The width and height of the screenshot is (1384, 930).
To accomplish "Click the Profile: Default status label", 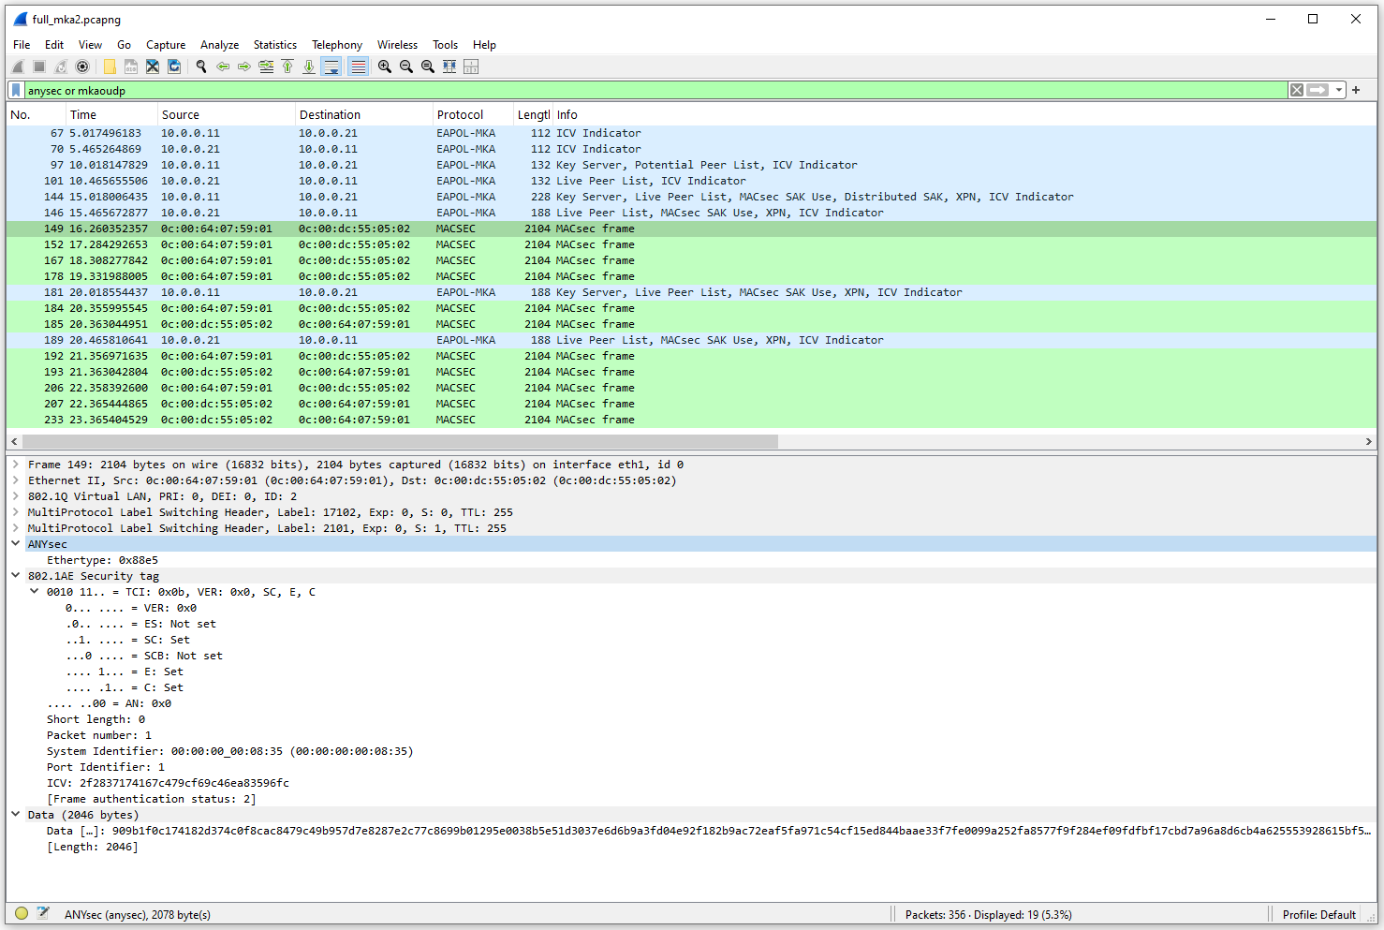I will pyautogui.click(x=1318, y=915).
